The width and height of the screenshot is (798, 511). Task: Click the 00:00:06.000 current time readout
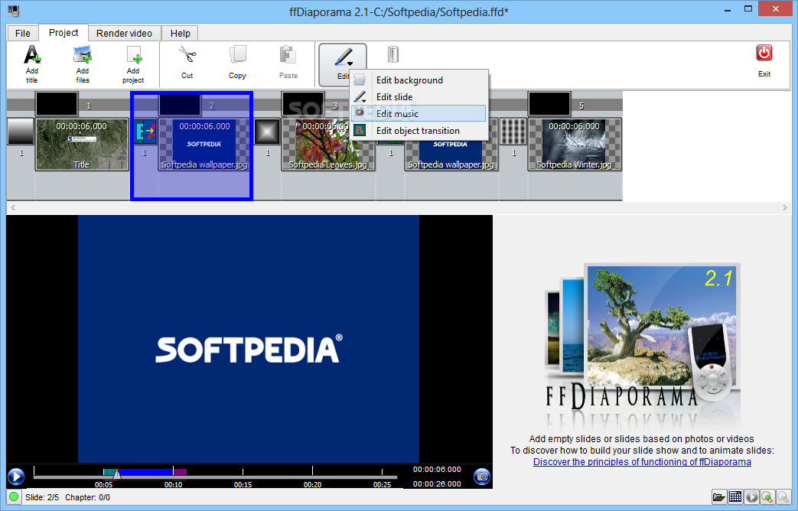437,469
